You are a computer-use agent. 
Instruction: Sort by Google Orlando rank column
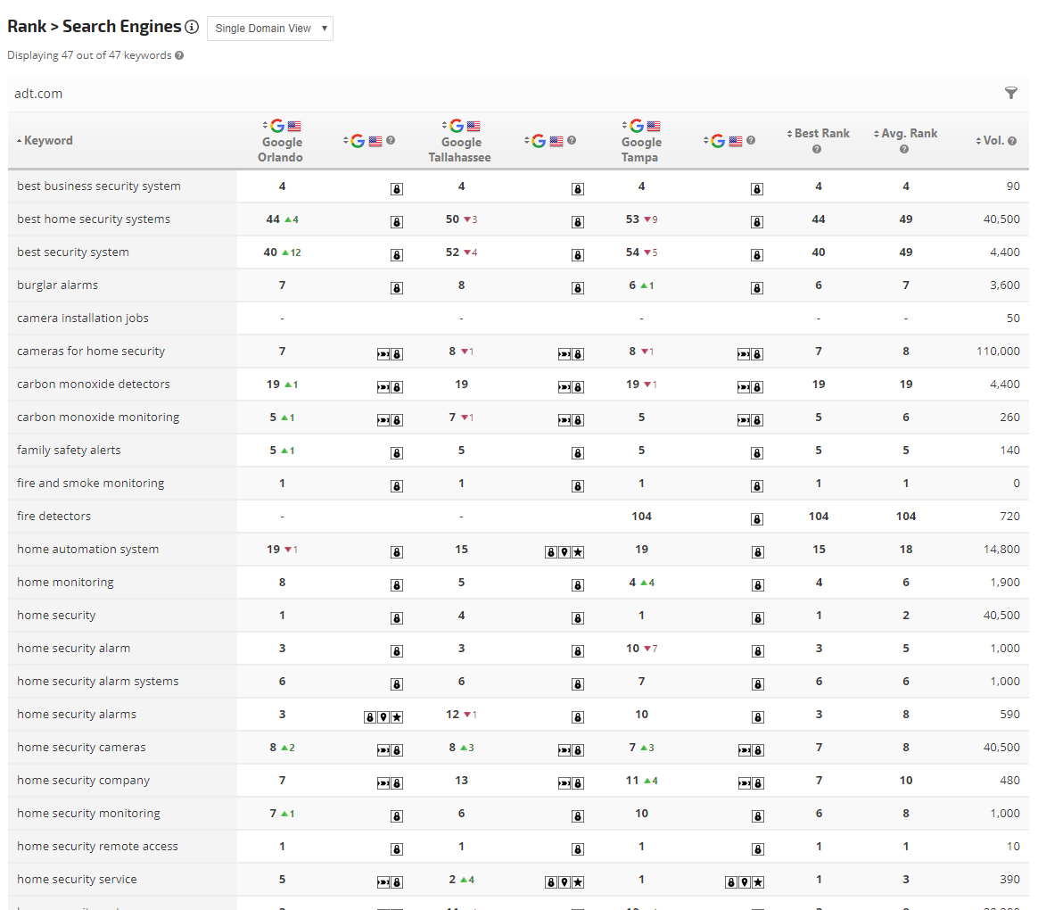click(x=281, y=142)
